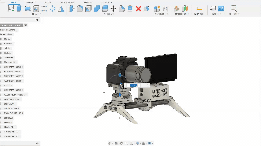Viewport: 261px width, 146px height.
Task: Open the CREATE dropdown menu
Action: (x=36, y=14)
